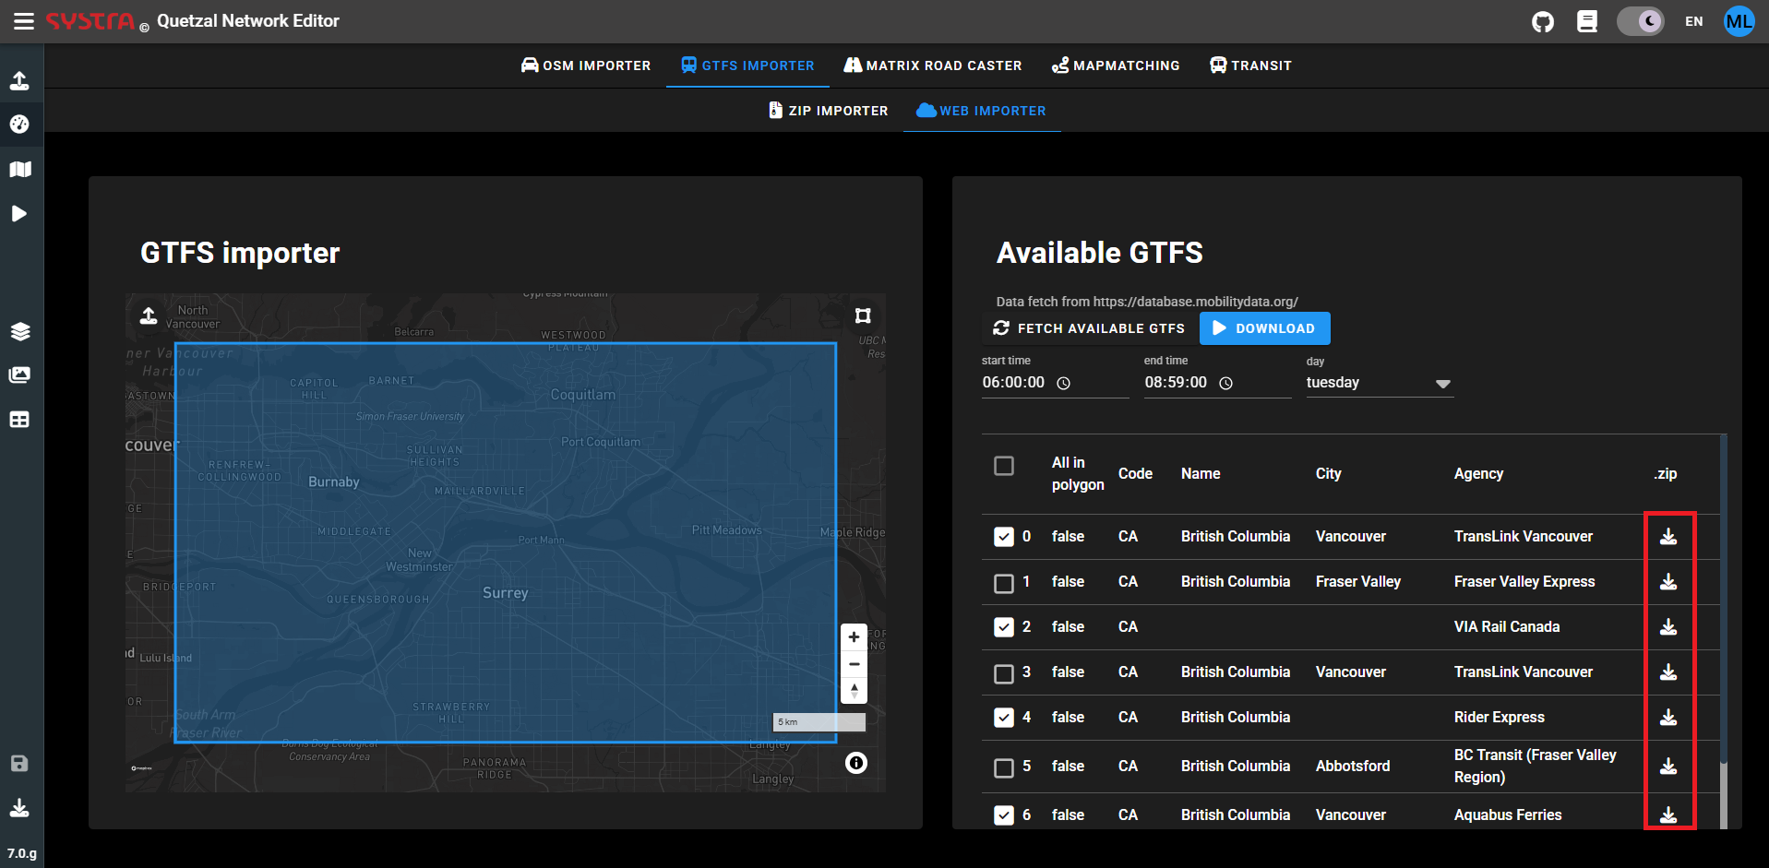Screen dimensions: 1769x868
Task: Download zip for Aquabus Ferries
Action: tap(1668, 815)
